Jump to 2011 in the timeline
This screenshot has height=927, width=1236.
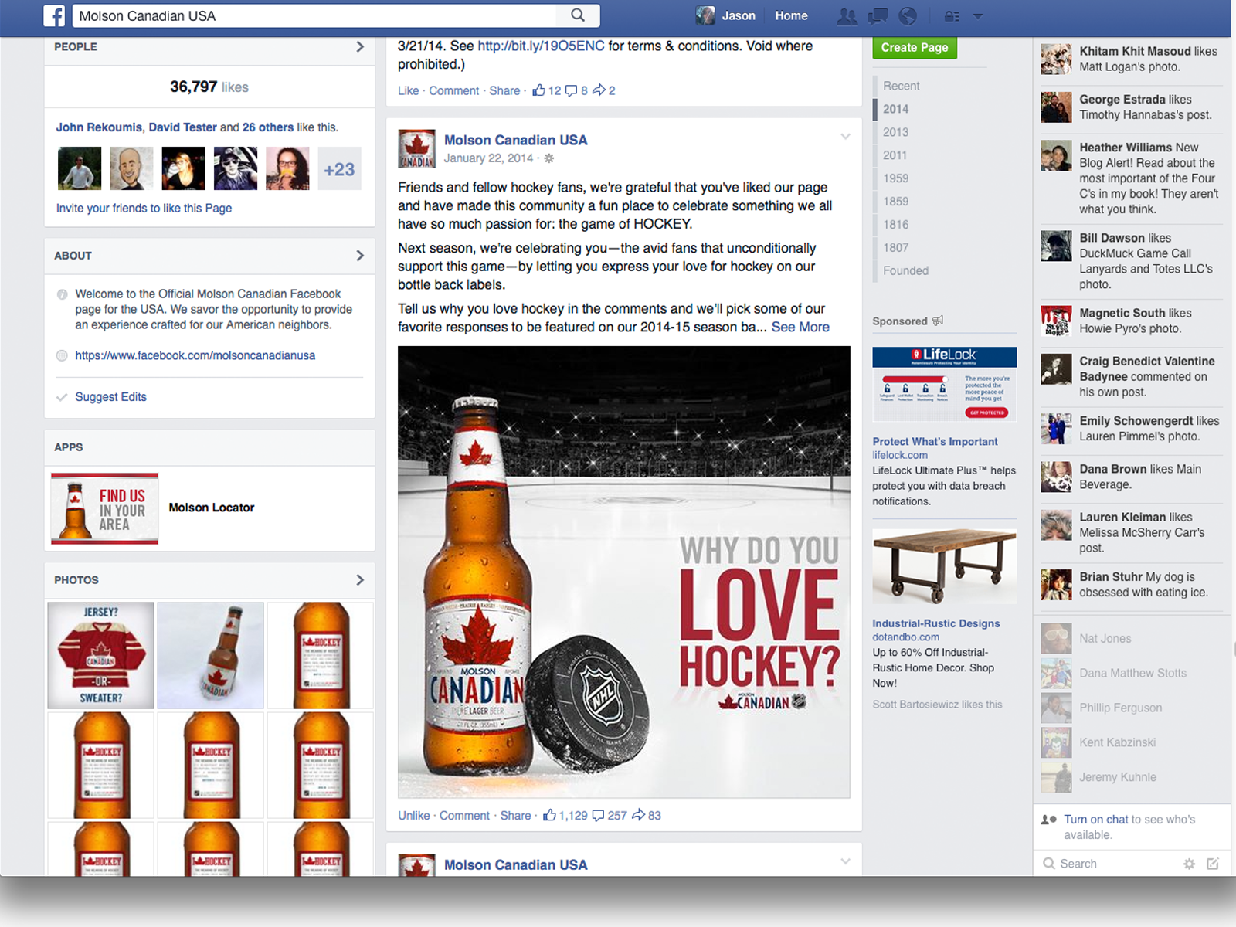[x=895, y=155]
